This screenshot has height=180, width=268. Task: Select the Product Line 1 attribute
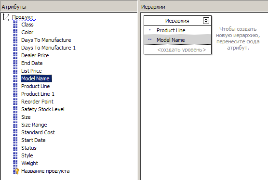[38, 94]
